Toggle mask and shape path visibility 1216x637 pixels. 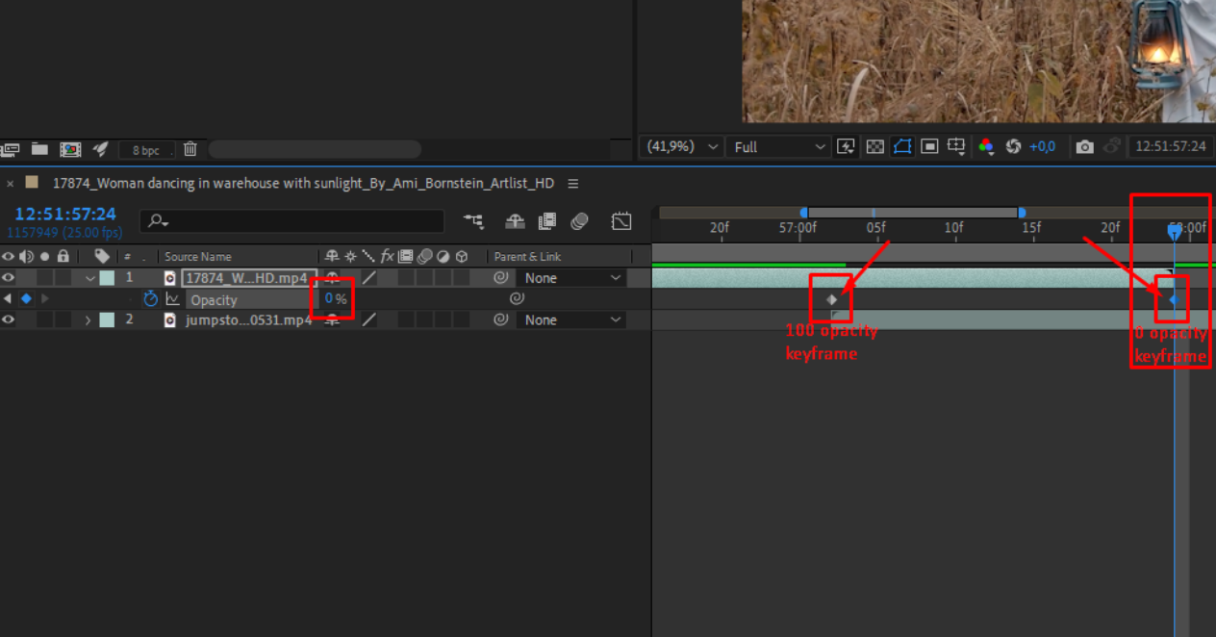click(901, 146)
